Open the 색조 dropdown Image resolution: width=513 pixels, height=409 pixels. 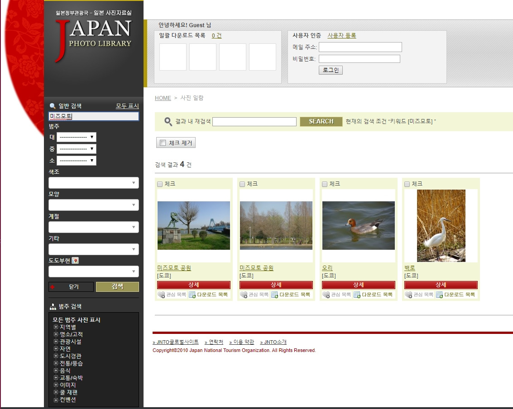coord(94,183)
